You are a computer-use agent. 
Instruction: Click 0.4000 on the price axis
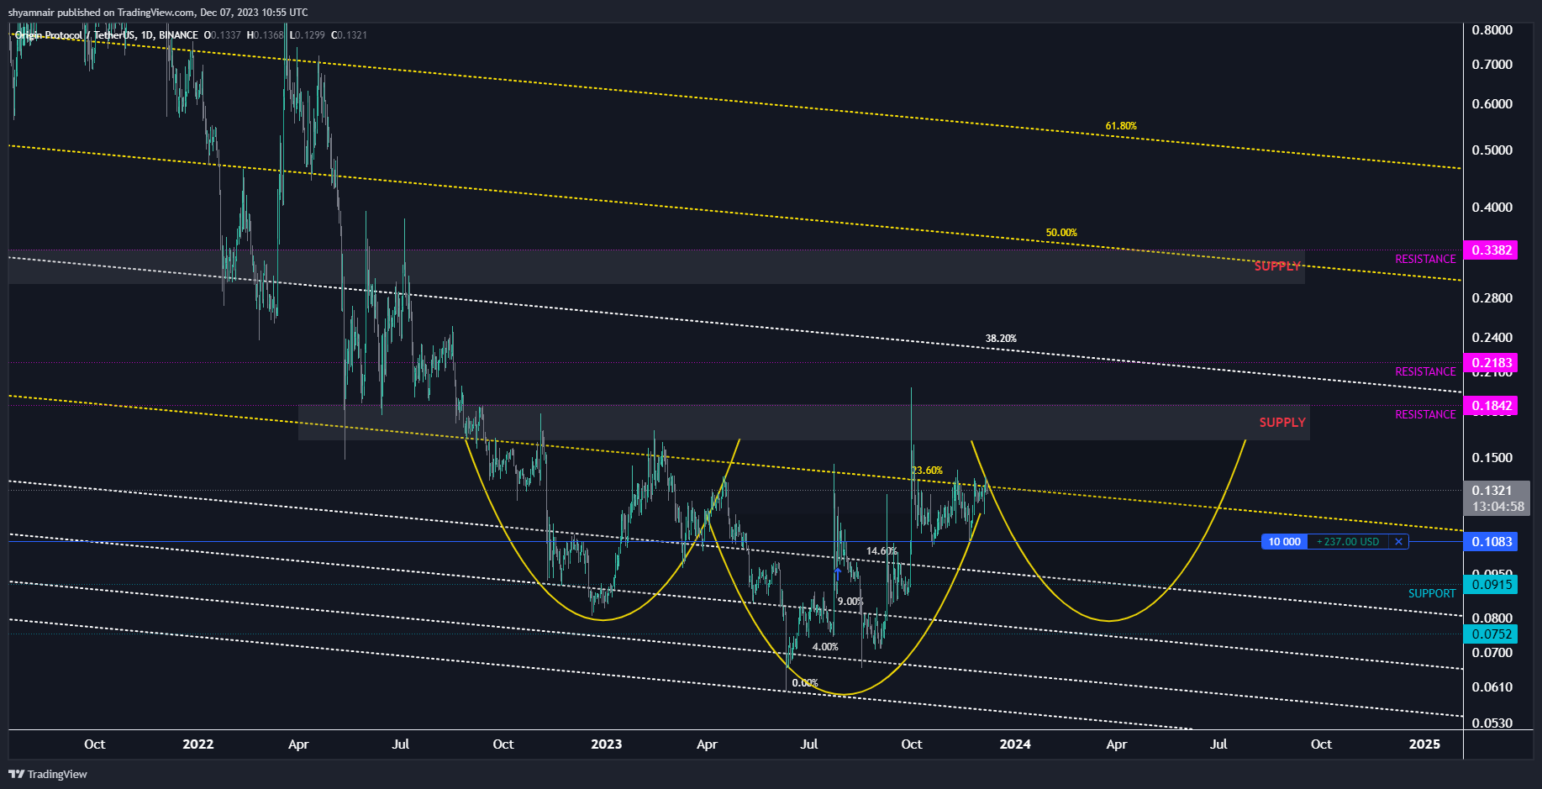pos(1492,208)
